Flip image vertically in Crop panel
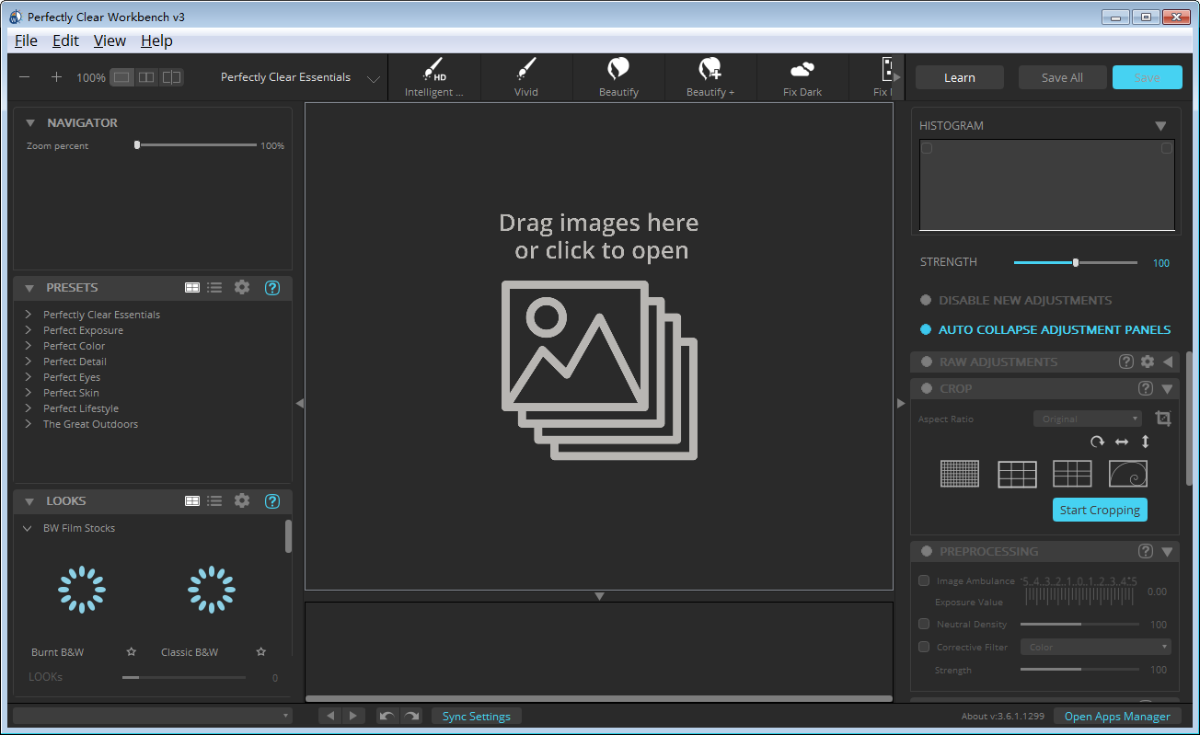 [1145, 442]
